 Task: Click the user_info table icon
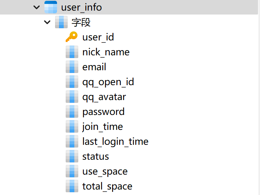point(51,7)
